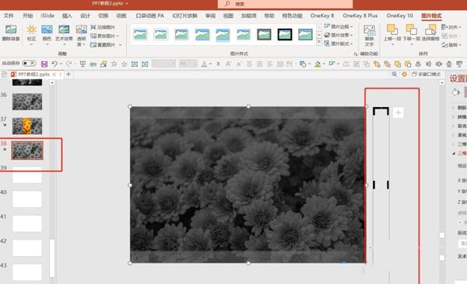Select slide 37 thumbnail with orange flower
The width and height of the screenshot is (467, 284).
(27, 126)
